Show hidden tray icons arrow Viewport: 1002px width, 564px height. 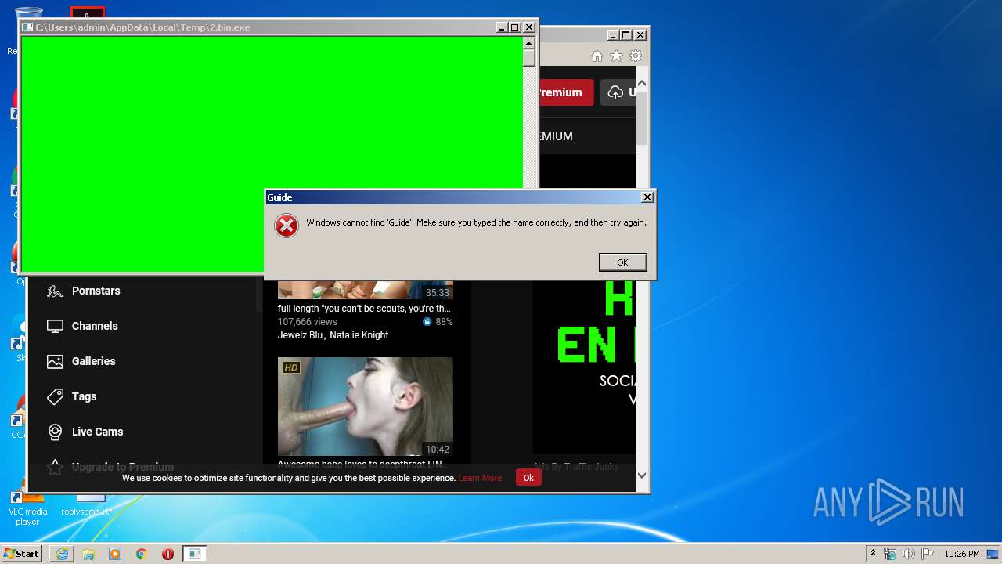(x=873, y=554)
